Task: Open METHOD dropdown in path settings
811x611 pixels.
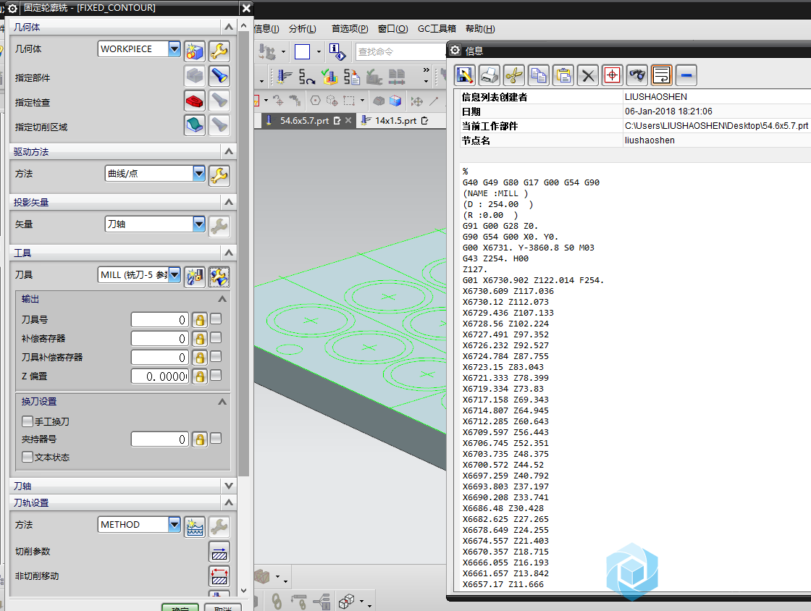Action: tap(175, 525)
